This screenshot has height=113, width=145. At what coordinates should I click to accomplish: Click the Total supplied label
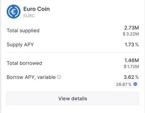(23, 31)
